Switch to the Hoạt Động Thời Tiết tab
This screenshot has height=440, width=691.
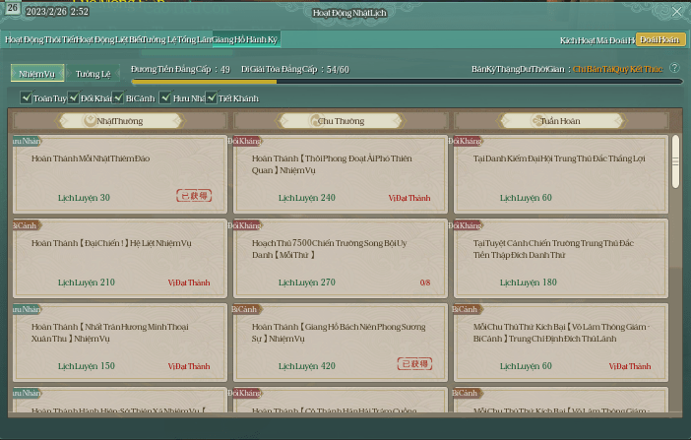[x=39, y=39]
